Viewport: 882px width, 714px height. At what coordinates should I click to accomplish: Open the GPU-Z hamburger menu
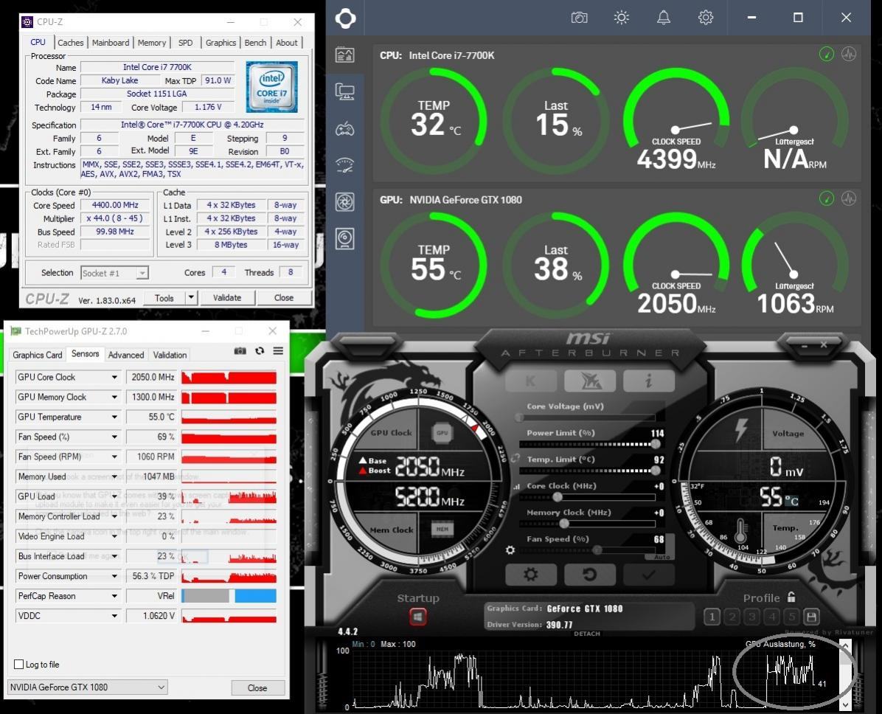click(278, 351)
